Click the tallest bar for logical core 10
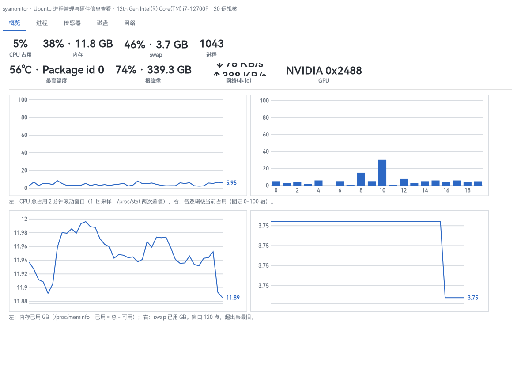This screenshot has width=521, height=371. (382, 173)
